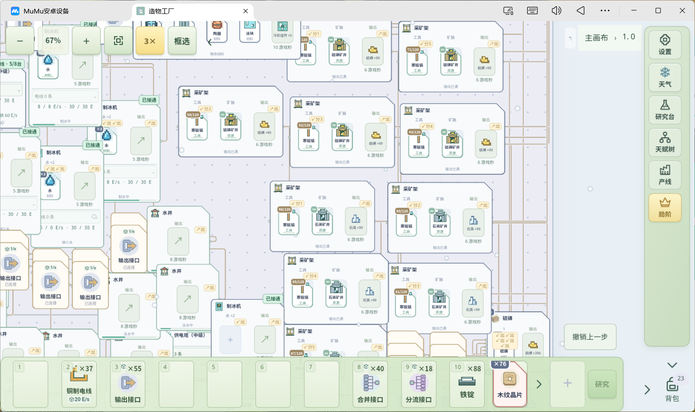Select 分流接口 in hotbar slot 9
Image resolution: width=695 pixels, height=412 pixels.
418,384
